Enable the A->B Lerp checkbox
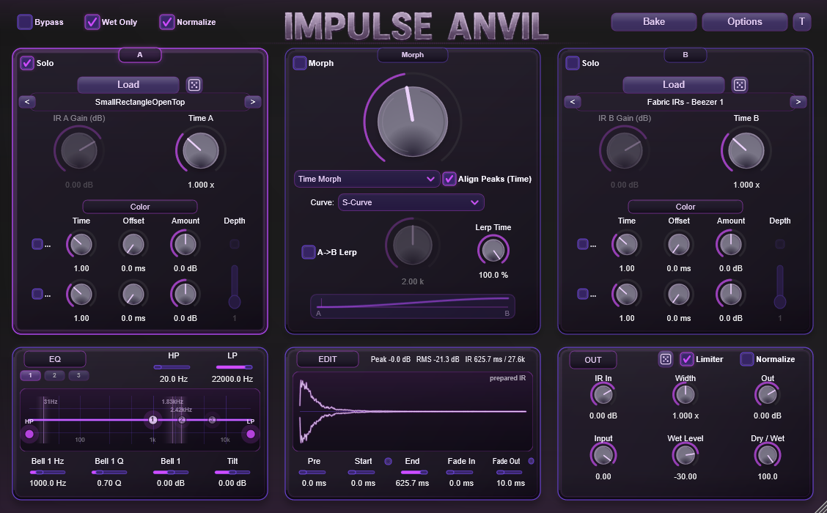827x513 pixels. click(309, 252)
